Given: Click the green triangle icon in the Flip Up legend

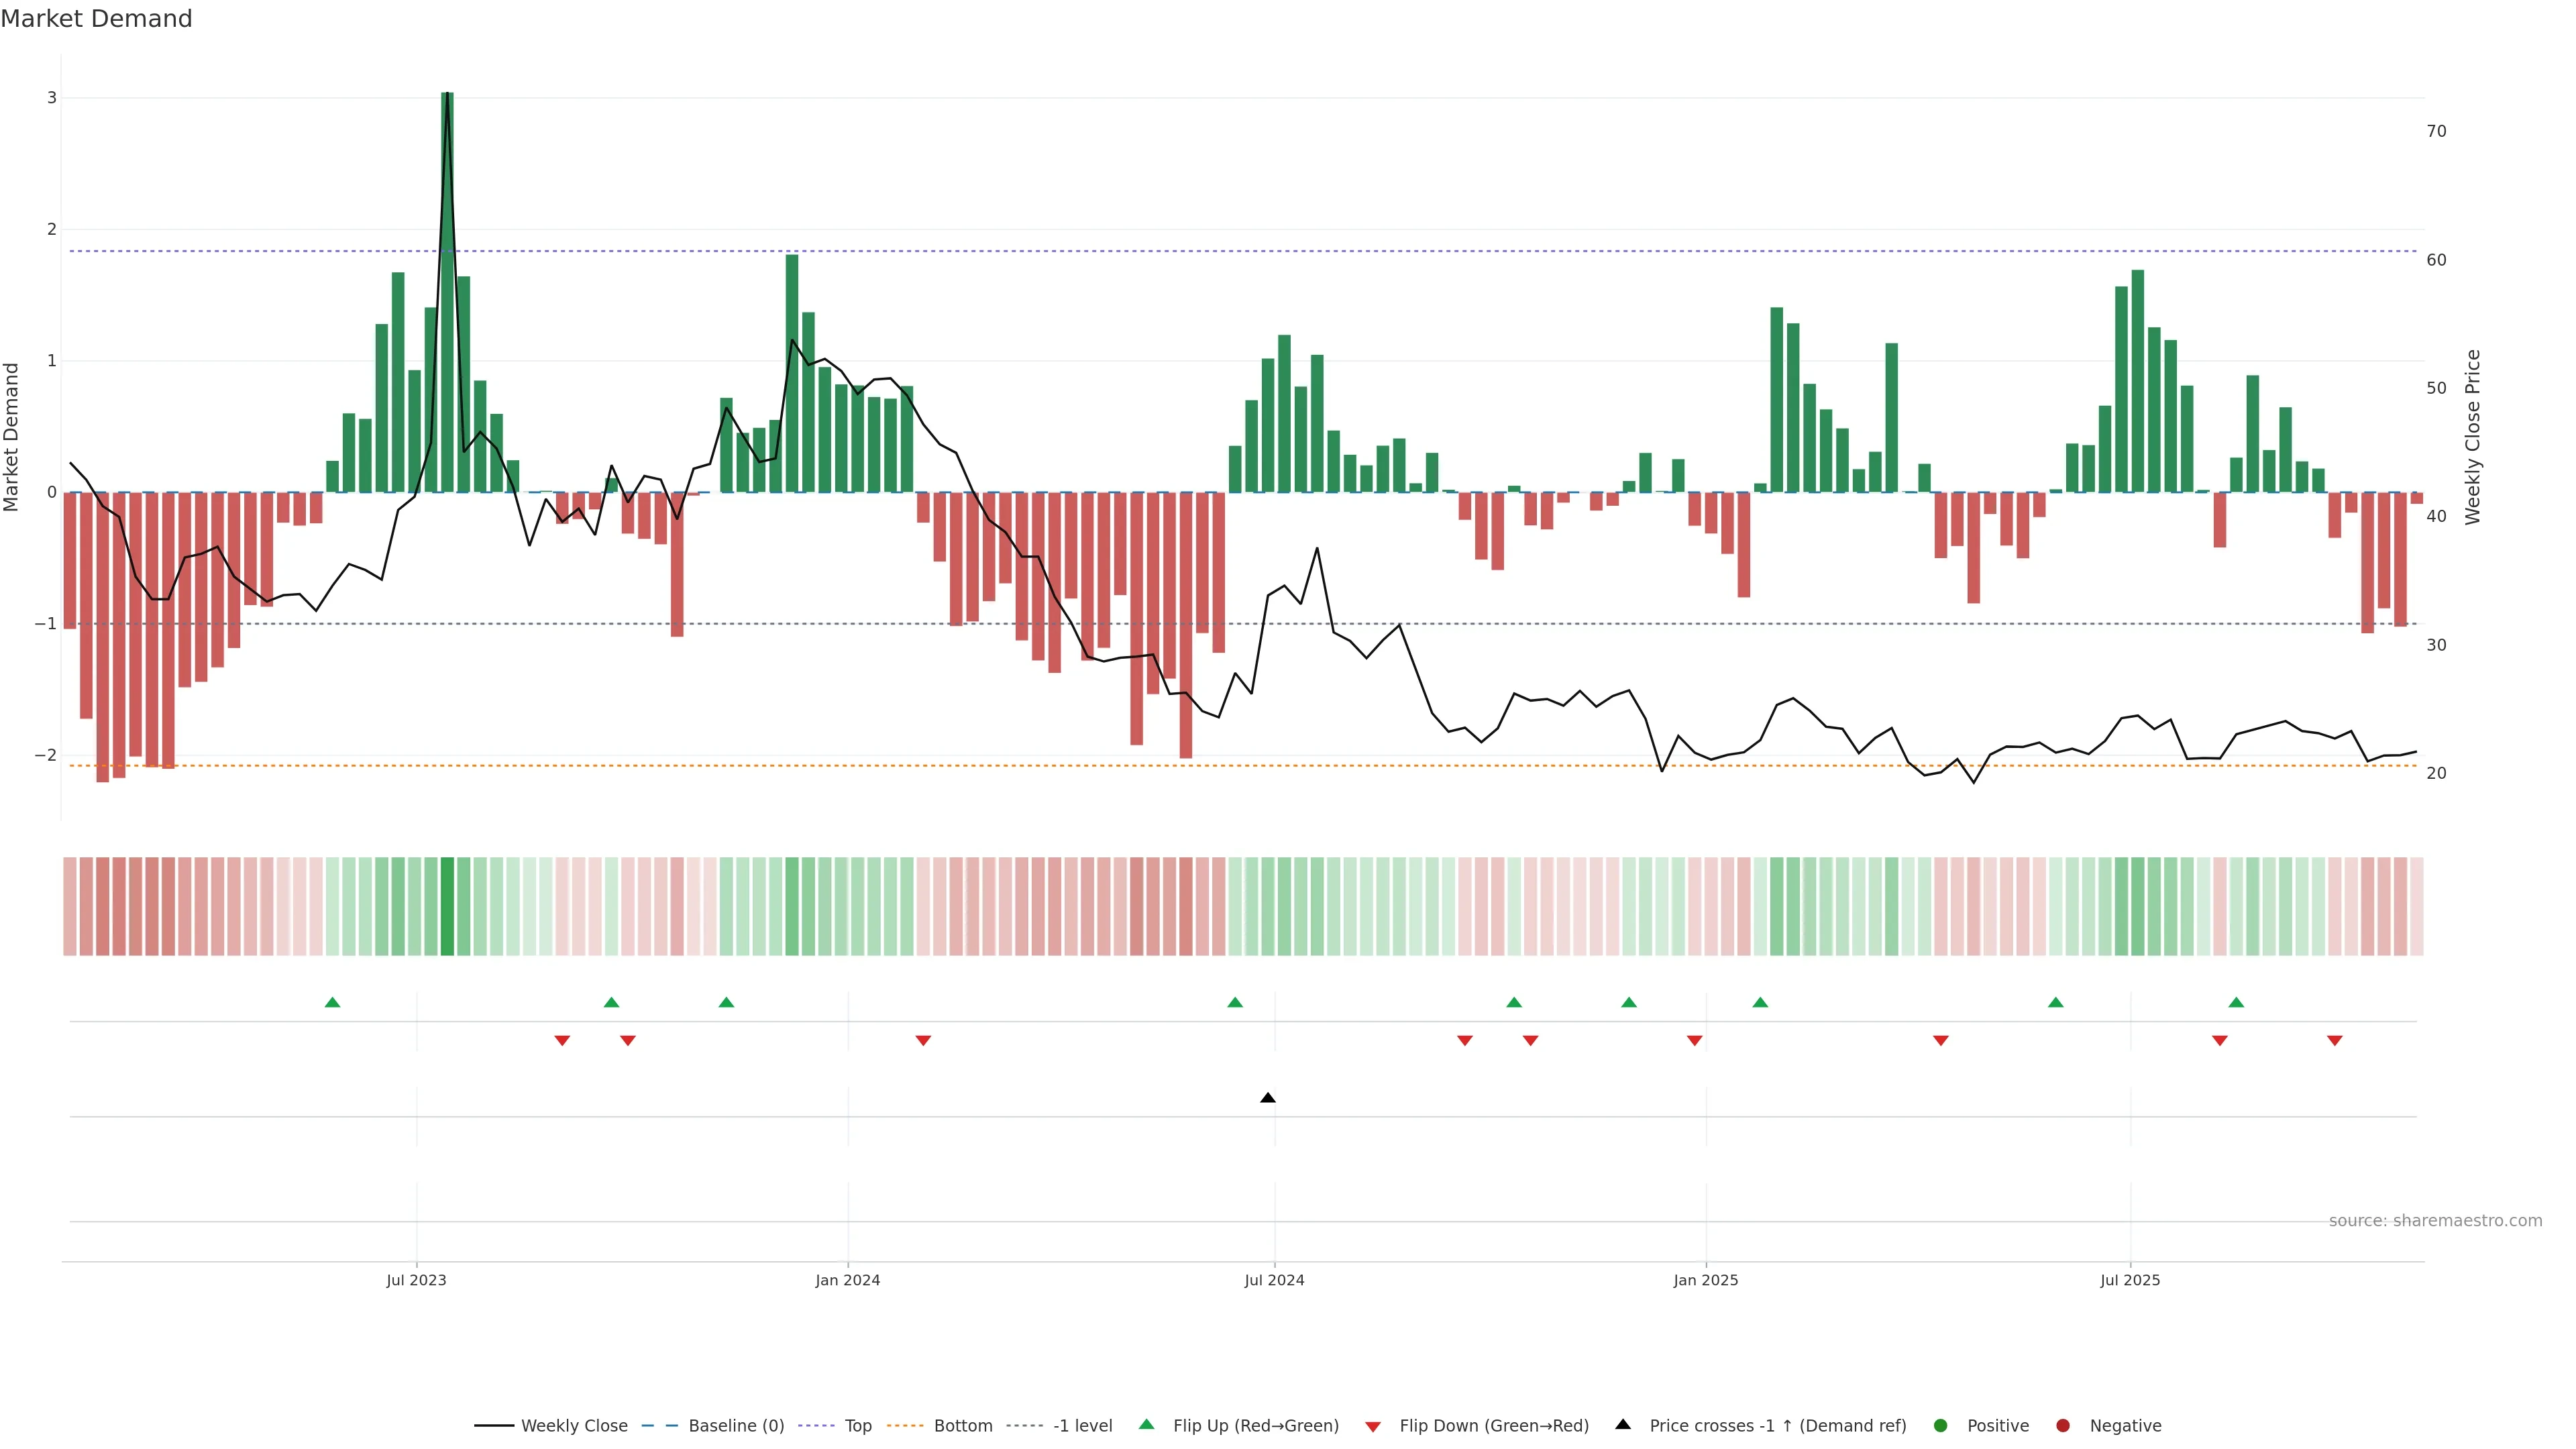Looking at the screenshot, I should (1146, 1424).
